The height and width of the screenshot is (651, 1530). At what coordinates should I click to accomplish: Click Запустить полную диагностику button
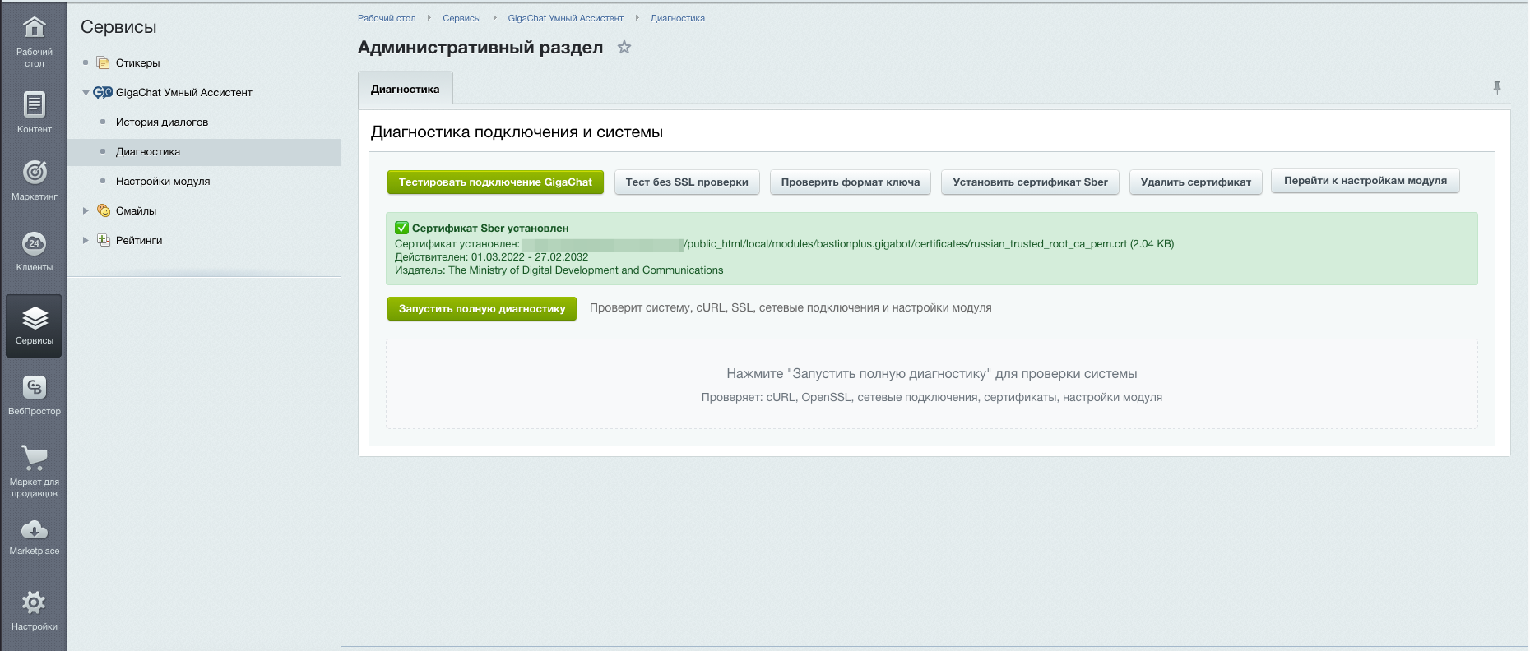pos(482,308)
